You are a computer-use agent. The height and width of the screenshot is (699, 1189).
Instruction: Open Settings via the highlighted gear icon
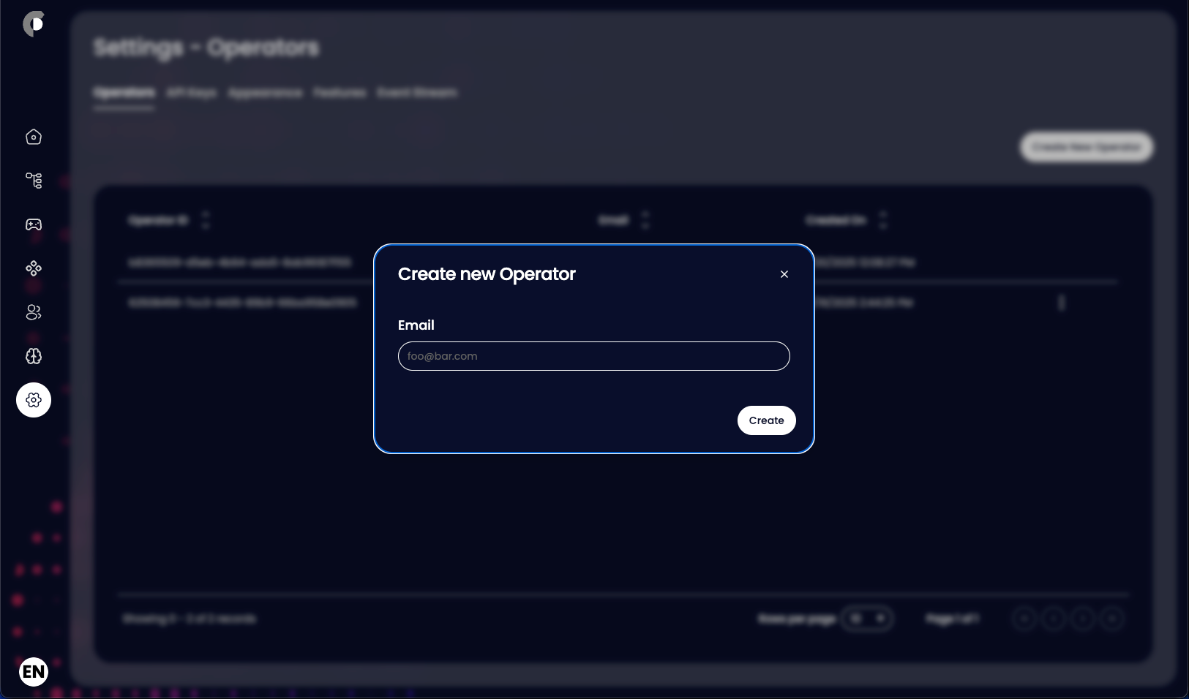point(33,400)
